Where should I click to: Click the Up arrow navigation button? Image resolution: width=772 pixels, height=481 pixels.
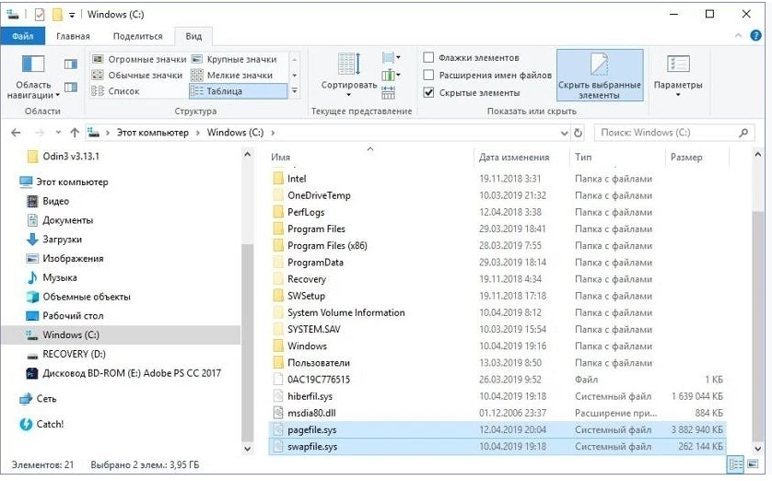(x=74, y=133)
